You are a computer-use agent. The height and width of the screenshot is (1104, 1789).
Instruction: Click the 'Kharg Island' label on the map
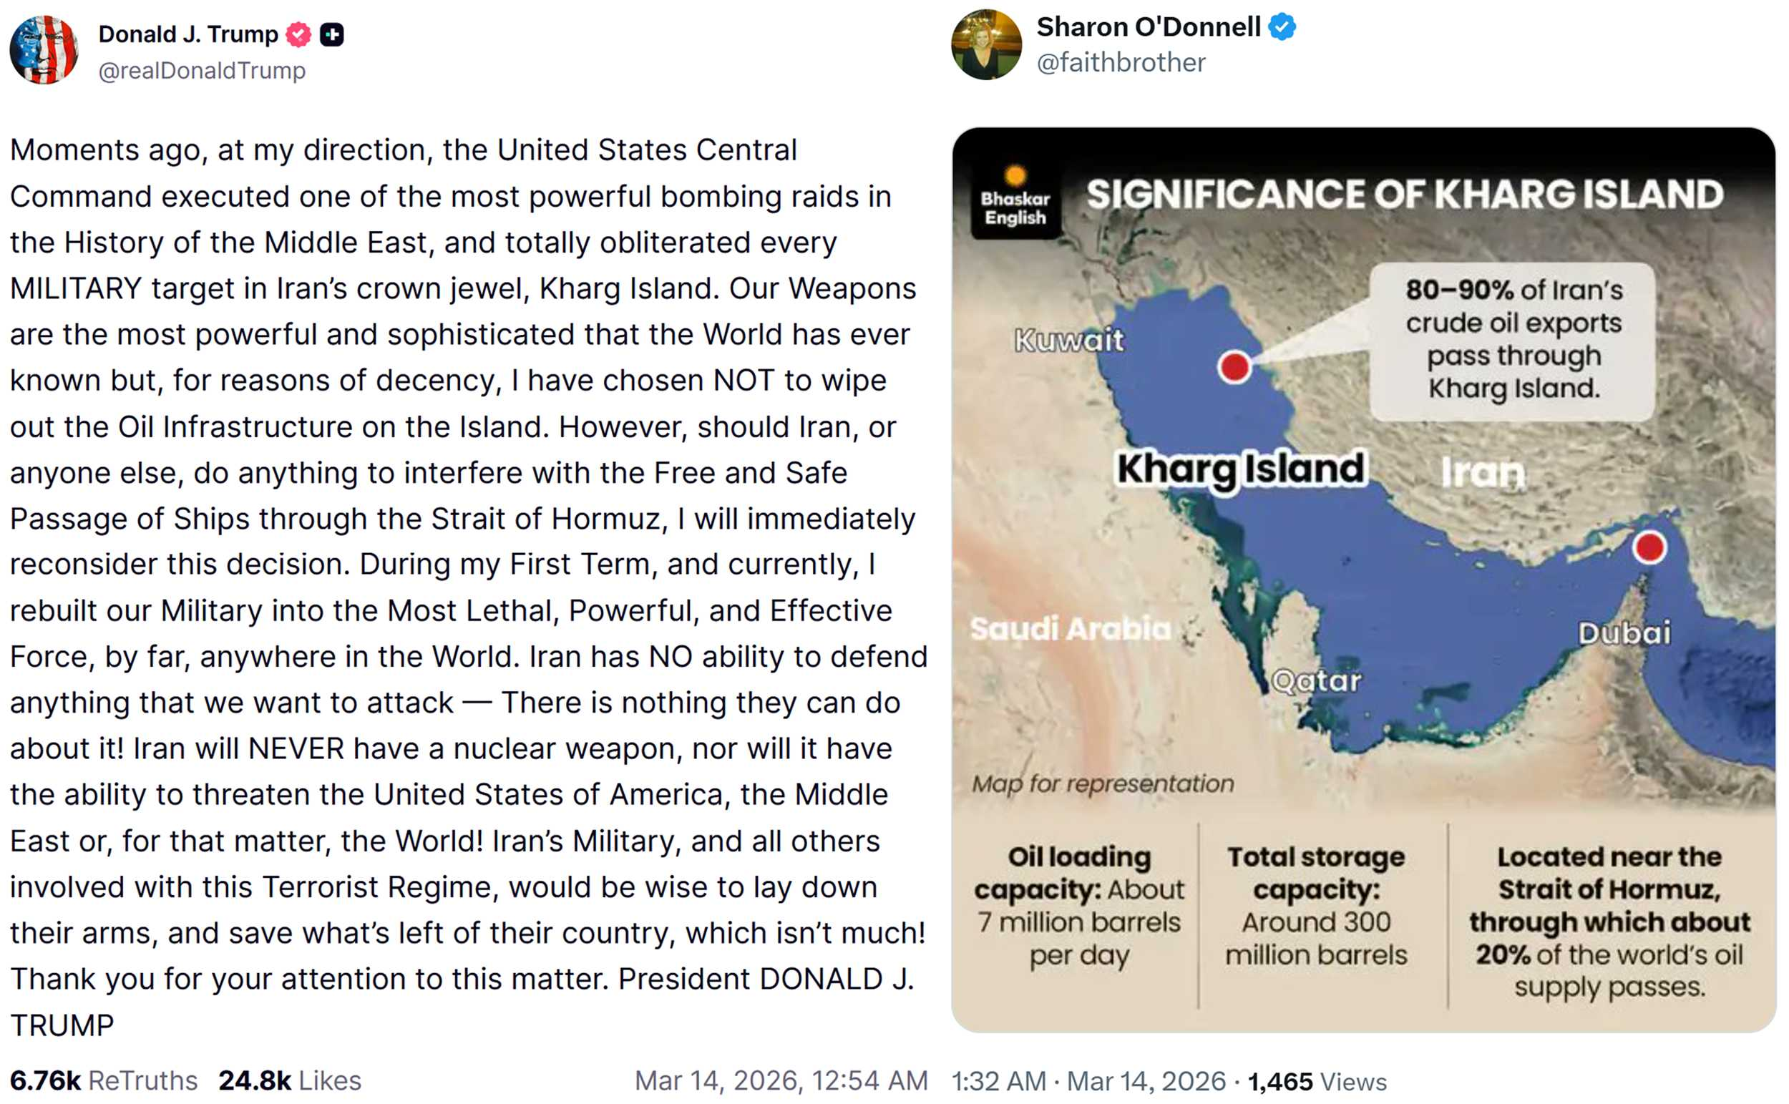pos(1240,469)
